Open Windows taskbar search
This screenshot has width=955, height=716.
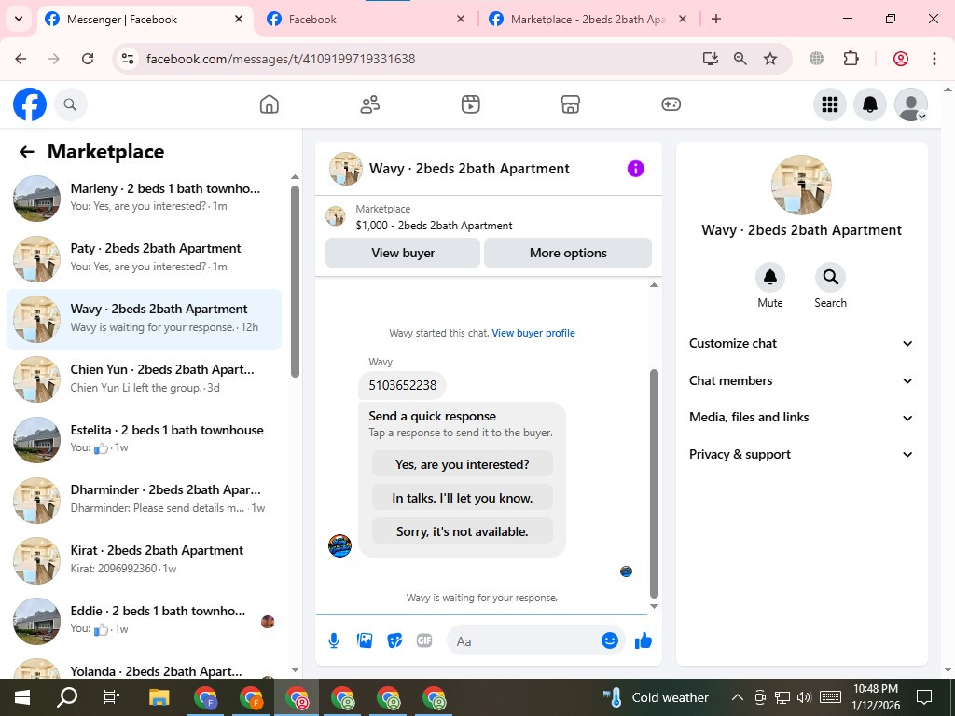(67, 697)
